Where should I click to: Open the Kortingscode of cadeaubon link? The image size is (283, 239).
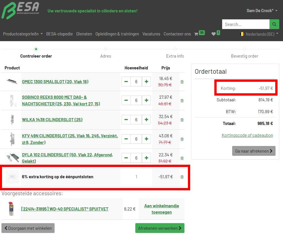[247, 135]
